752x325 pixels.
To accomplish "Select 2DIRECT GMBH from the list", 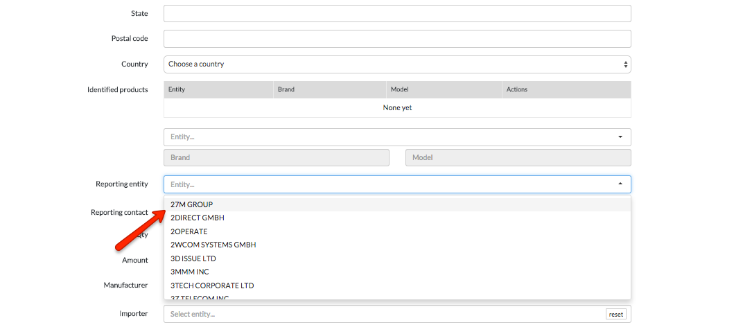I will [x=198, y=218].
